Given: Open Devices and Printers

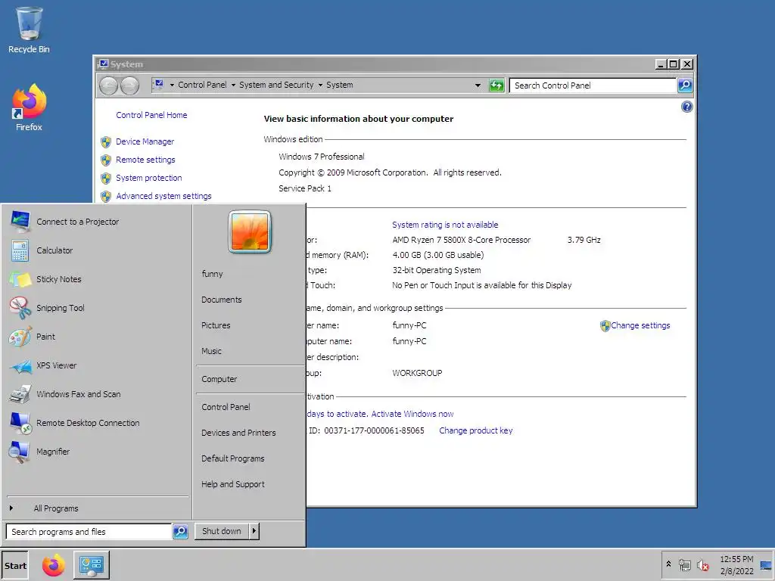Looking at the screenshot, I should [238, 433].
